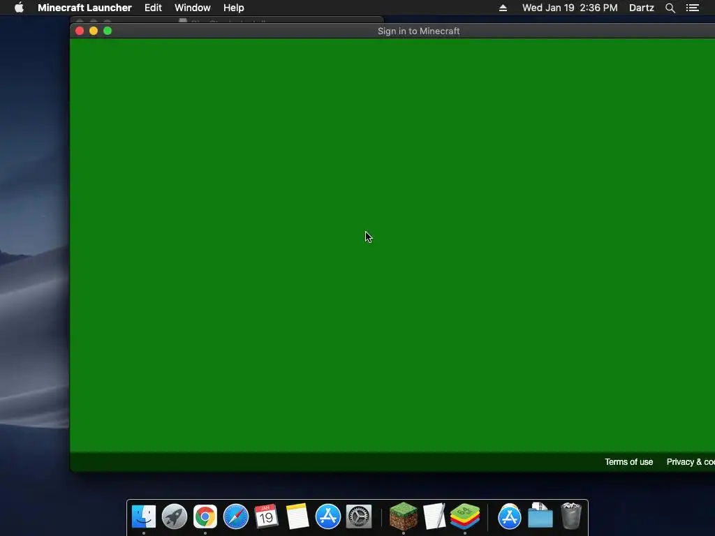
Task: Open the Finder icon in the dock
Action: point(144,516)
